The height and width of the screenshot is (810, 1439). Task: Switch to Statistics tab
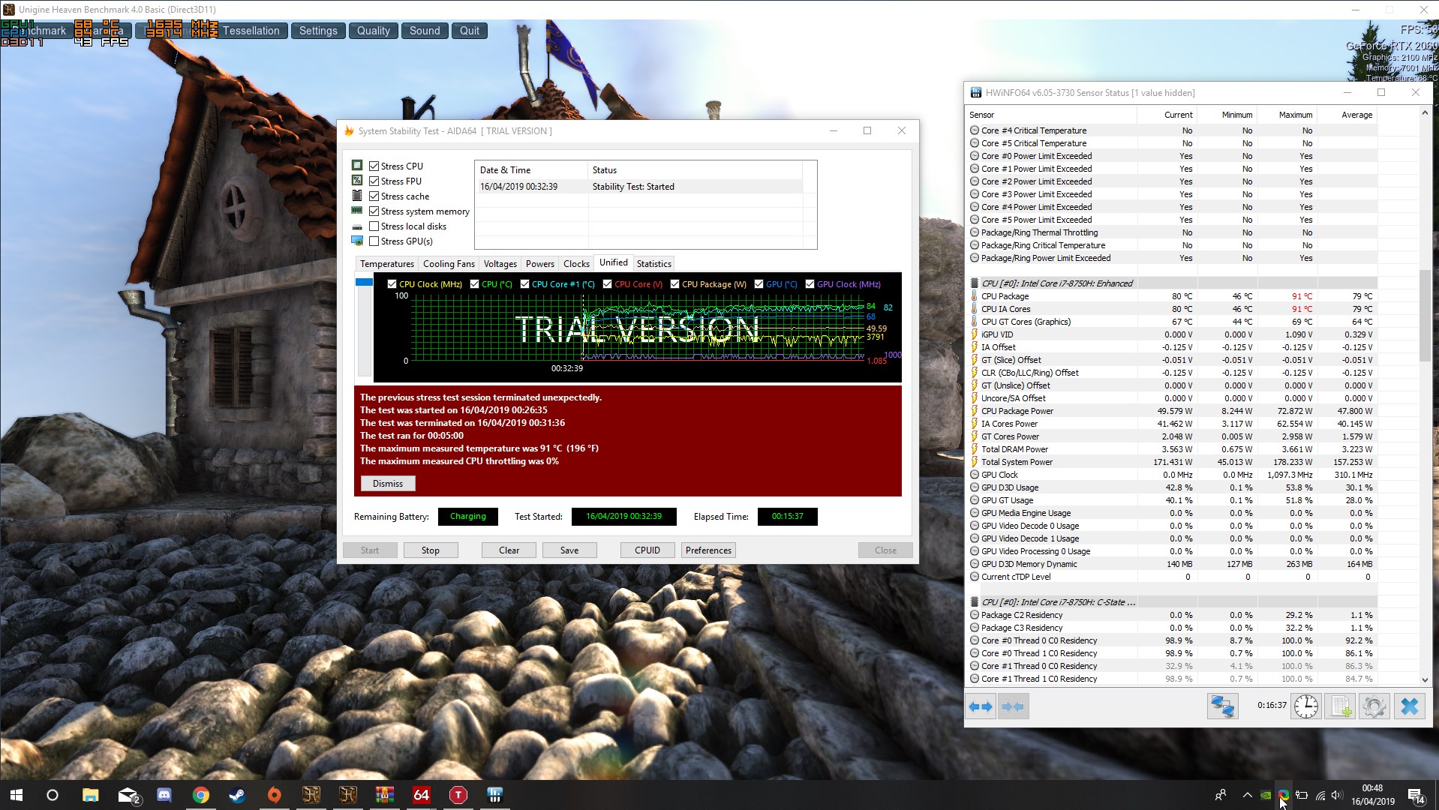pos(653,264)
